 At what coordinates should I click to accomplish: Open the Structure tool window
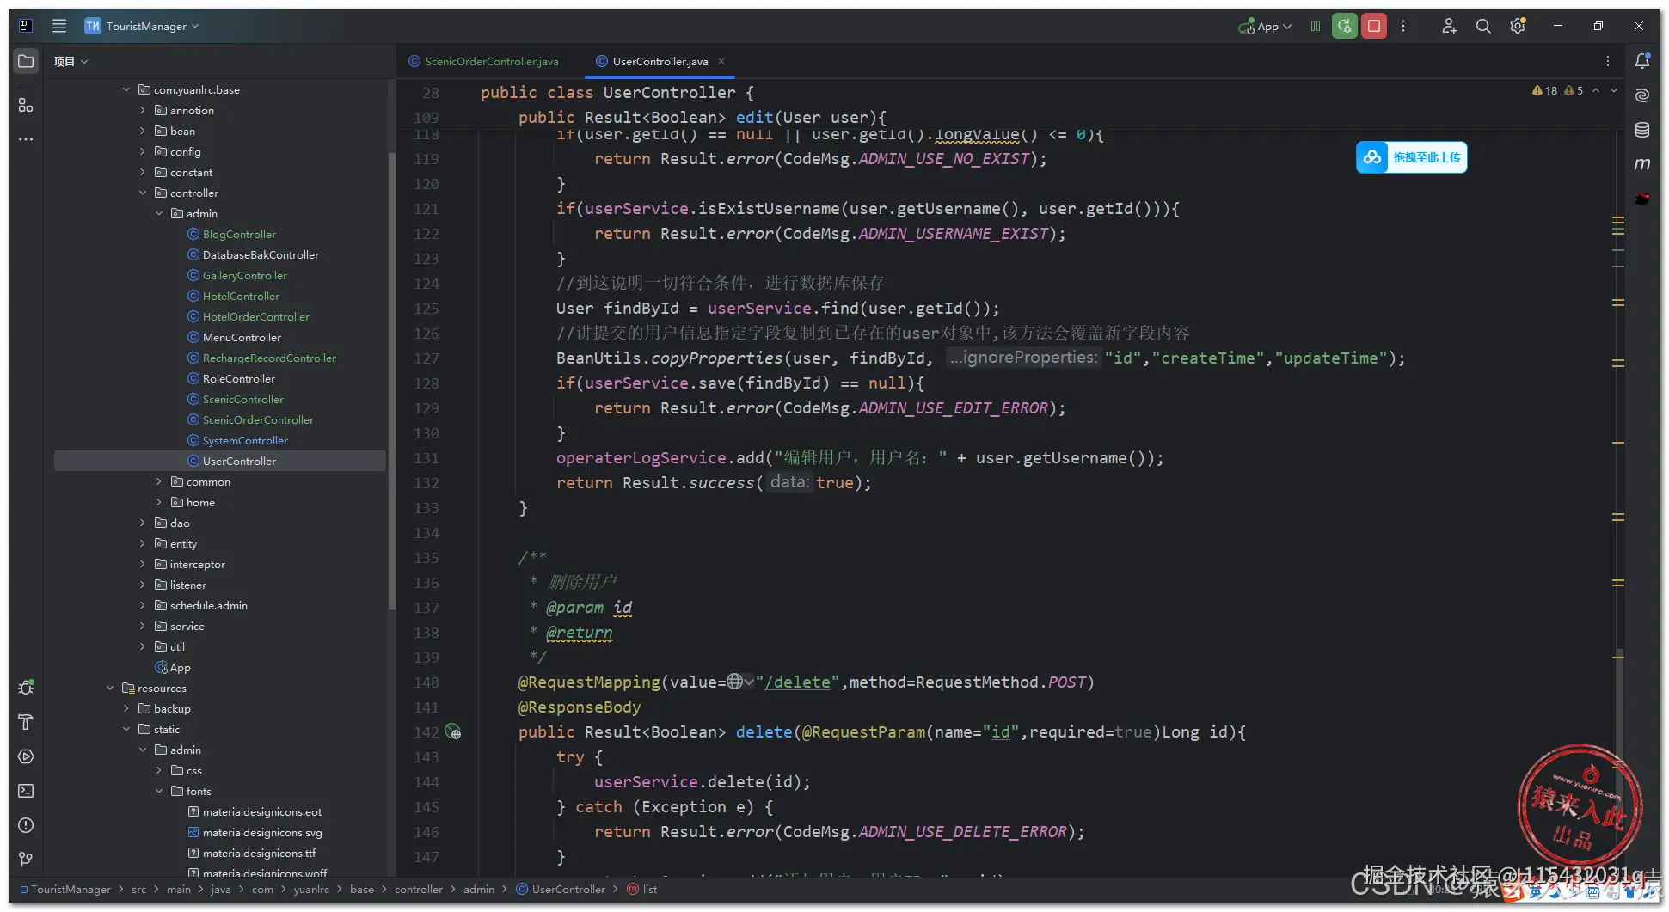tap(26, 105)
